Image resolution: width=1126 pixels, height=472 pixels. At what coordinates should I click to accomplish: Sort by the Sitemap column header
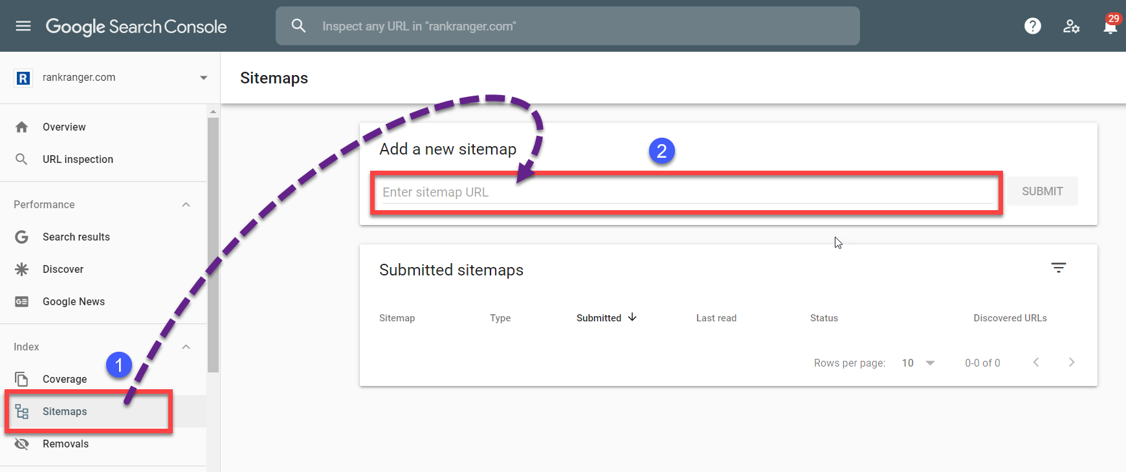tap(397, 318)
